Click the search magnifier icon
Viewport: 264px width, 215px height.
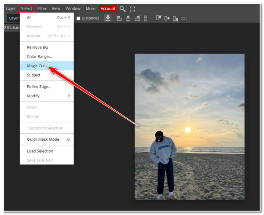pos(123,9)
